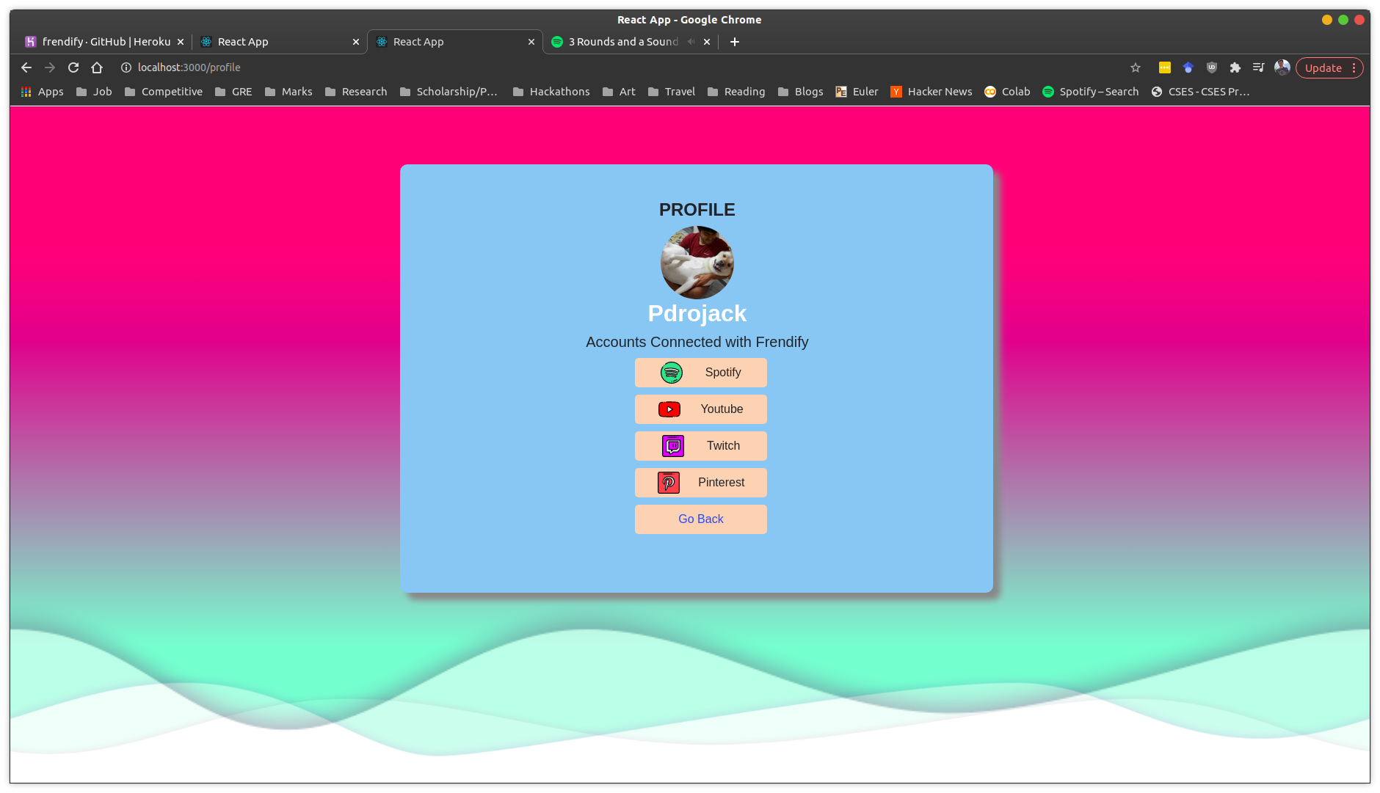Reload the profile page
This screenshot has width=1380, height=793.
[73, 67]
